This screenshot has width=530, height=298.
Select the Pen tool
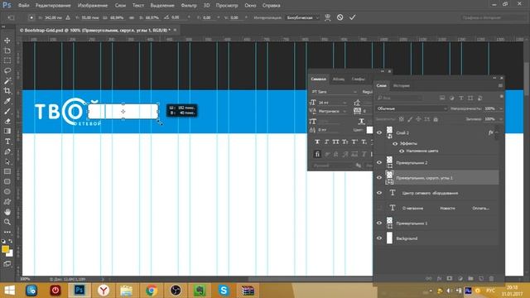point(7,151)
